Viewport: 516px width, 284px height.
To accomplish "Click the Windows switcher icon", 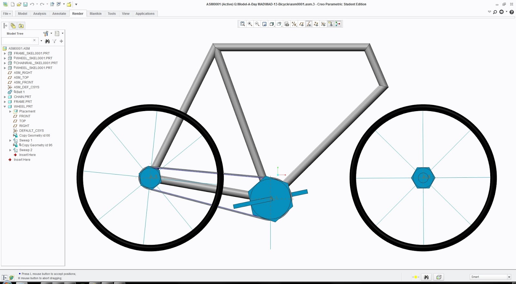I will [x=59, y=4].
